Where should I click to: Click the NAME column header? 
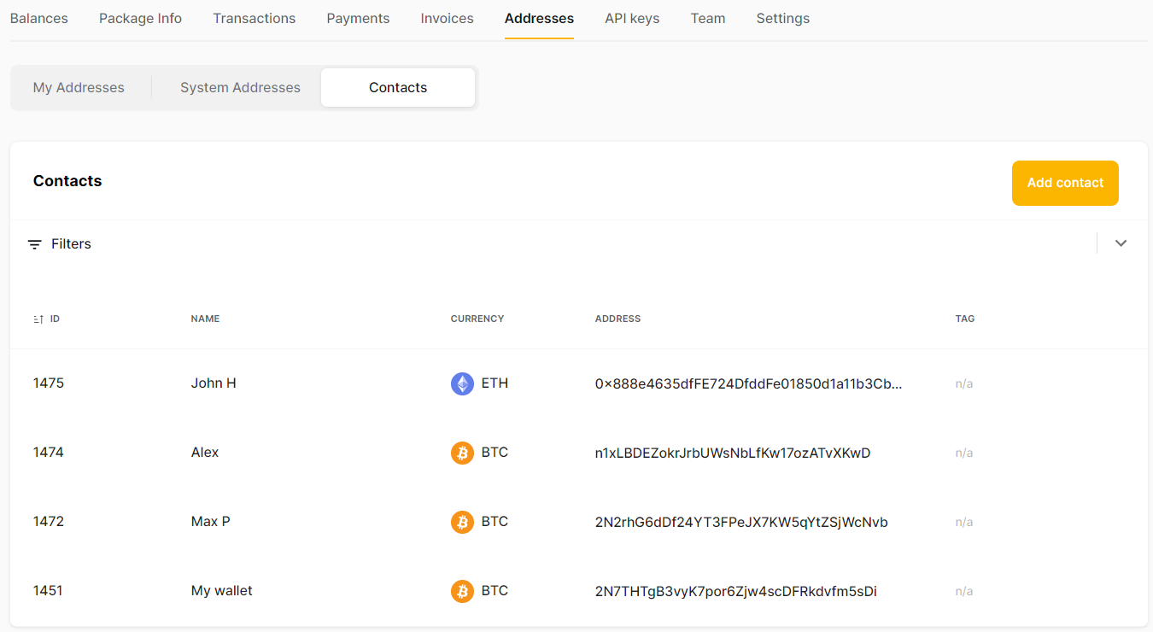click(205, 319)
